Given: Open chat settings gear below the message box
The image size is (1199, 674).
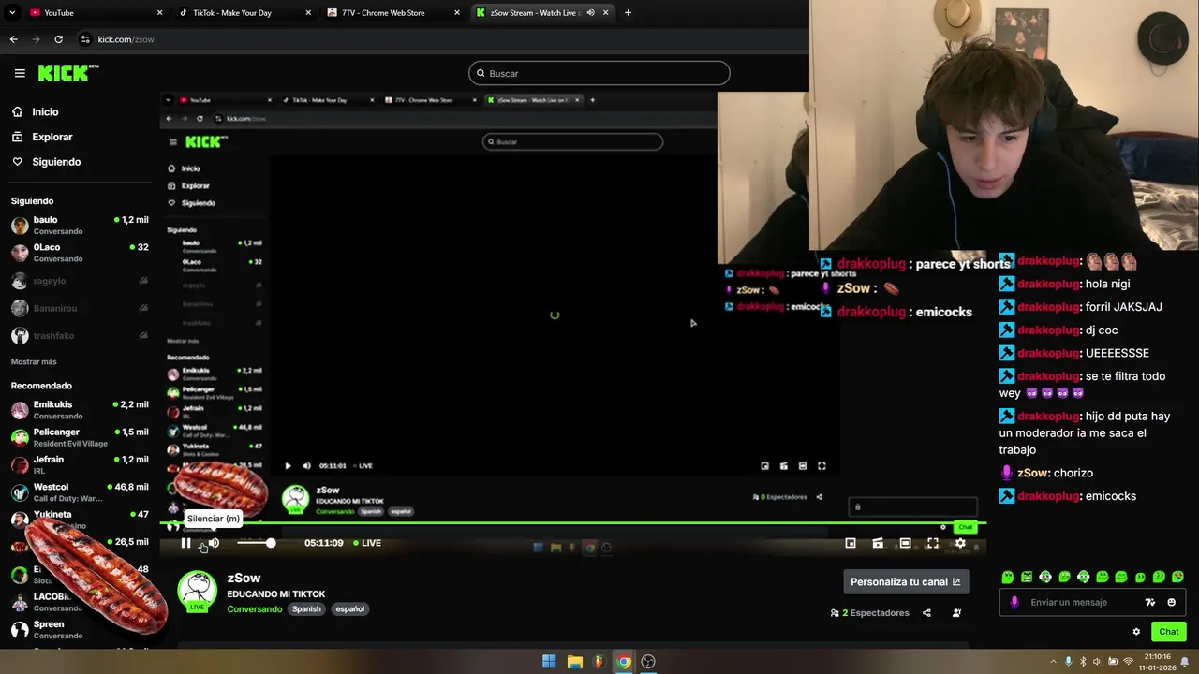Looking at the screenshot, I should (1136, 632).
